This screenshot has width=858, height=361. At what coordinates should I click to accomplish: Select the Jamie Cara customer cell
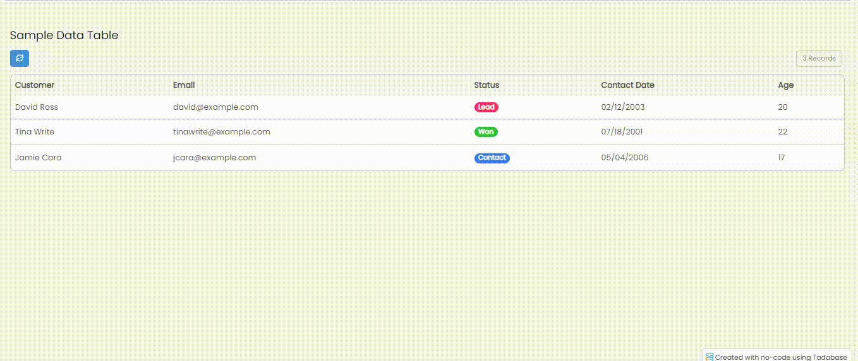click(x=39, y=158)
